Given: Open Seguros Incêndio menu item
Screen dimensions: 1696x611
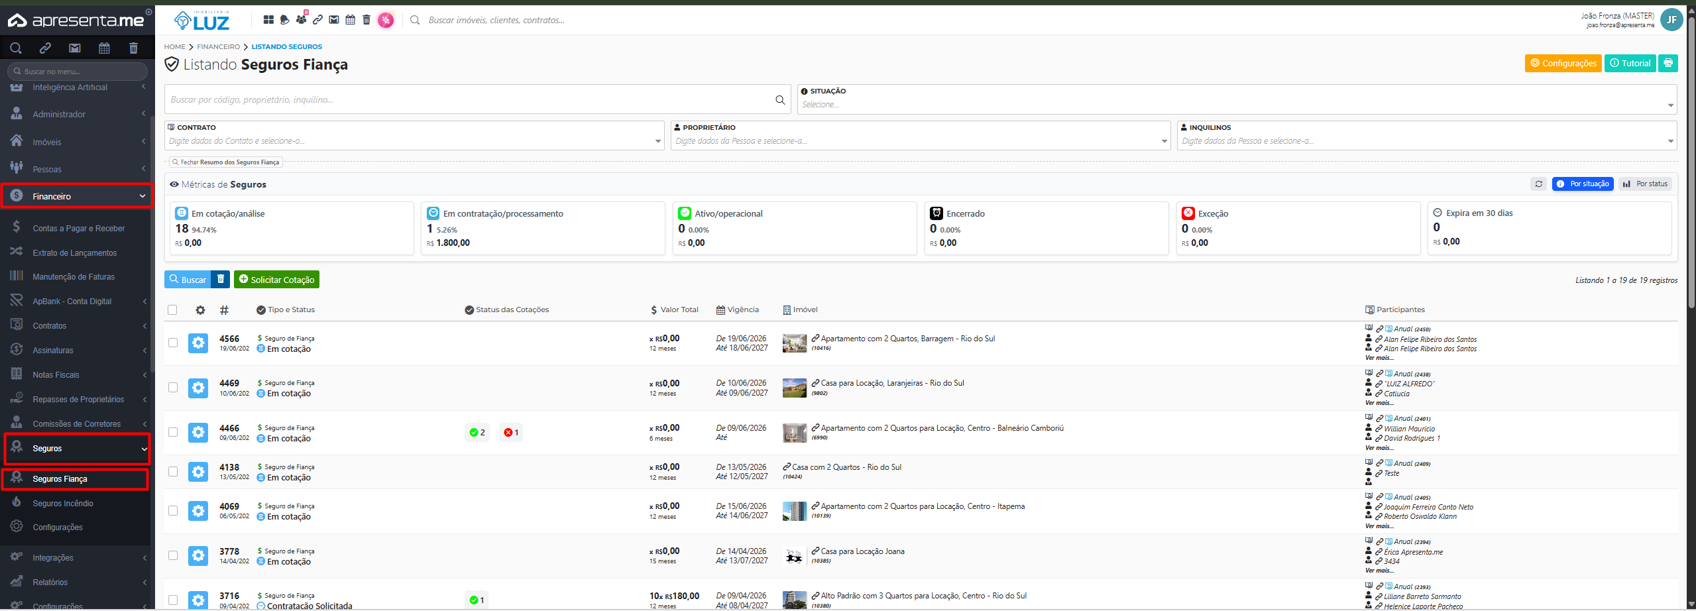Looking at the screenshot, I should (x=63, y=504).
